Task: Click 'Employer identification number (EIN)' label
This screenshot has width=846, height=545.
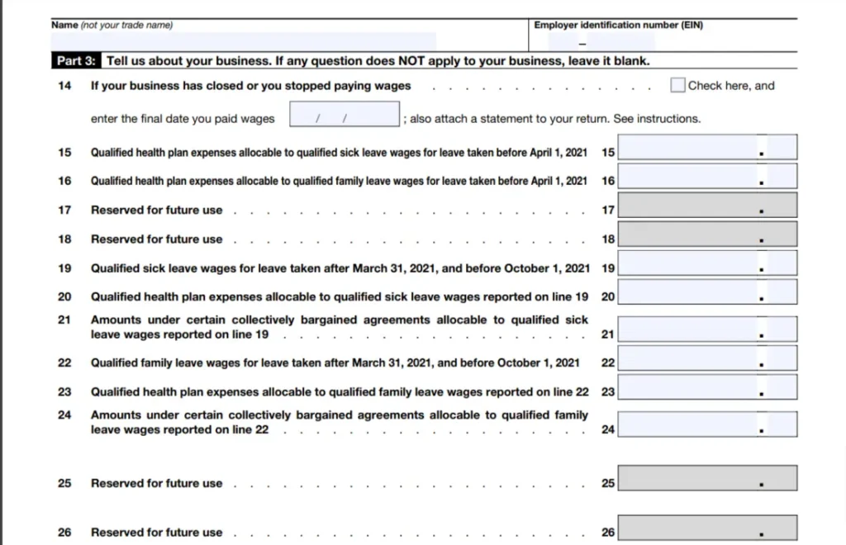Action: (618, 25)
